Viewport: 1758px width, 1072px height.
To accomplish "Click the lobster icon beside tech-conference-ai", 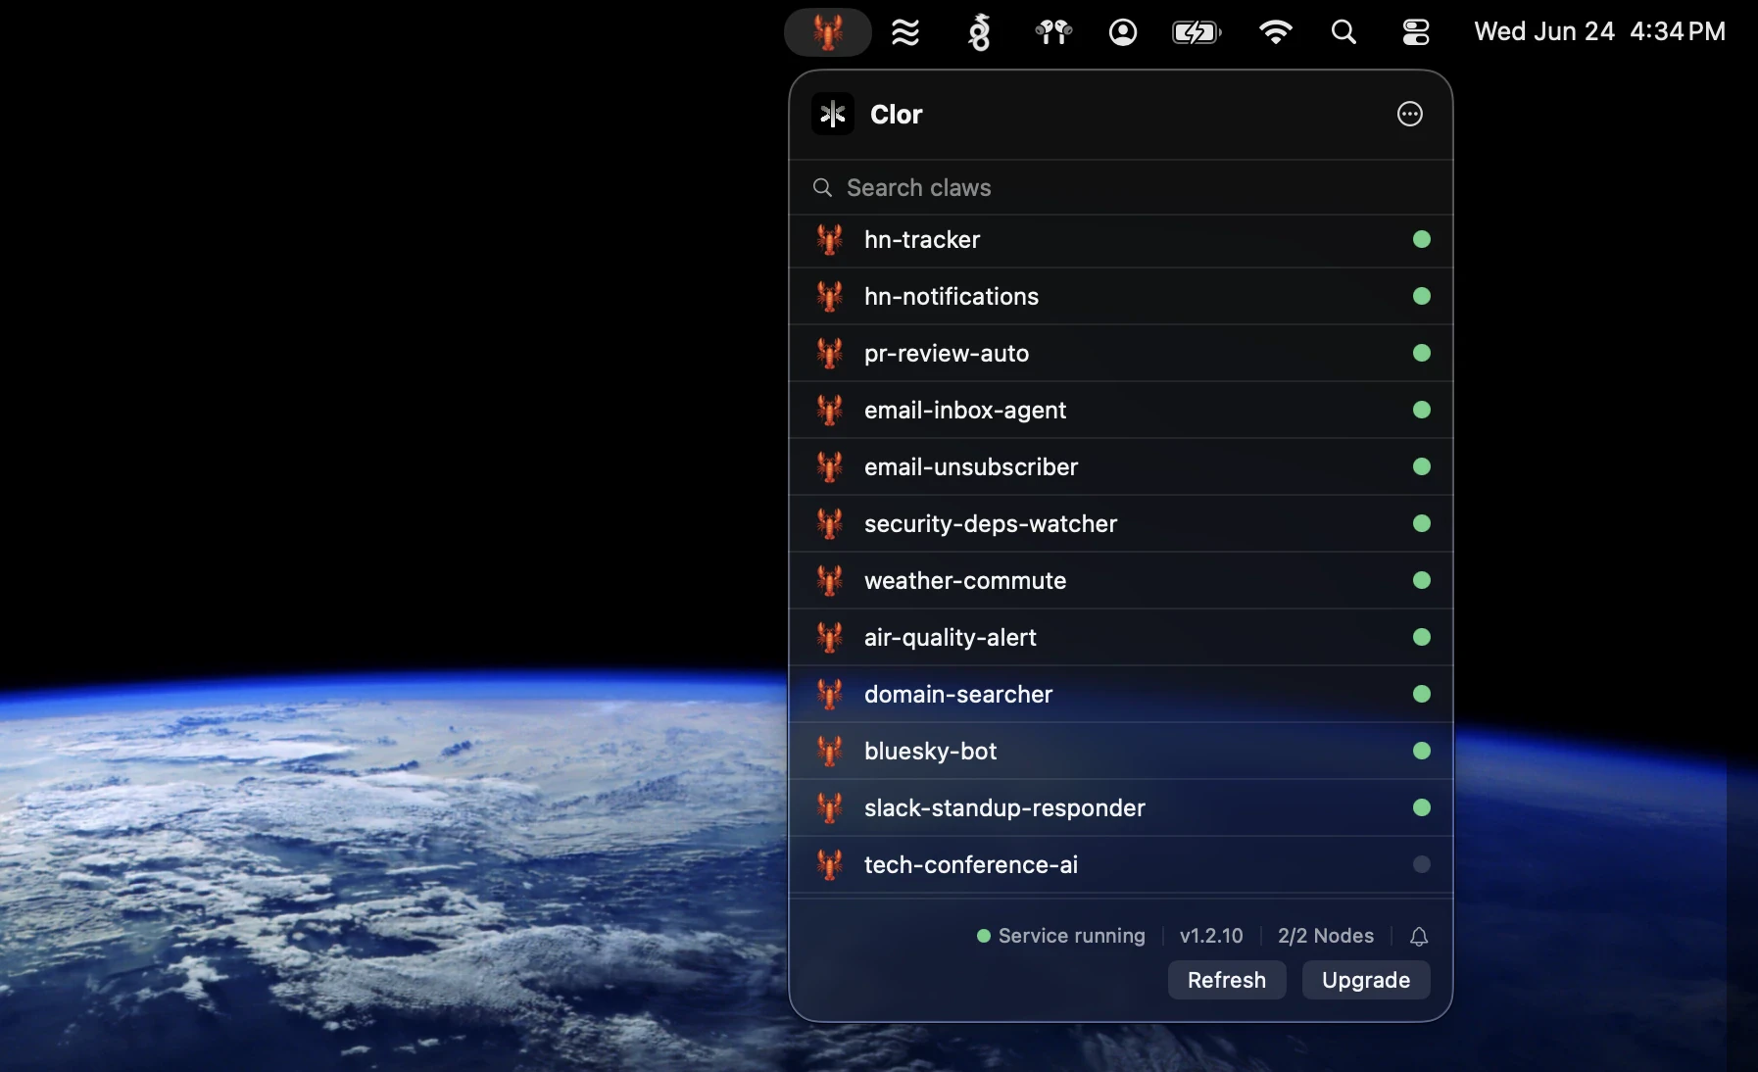I will point(830,864).
